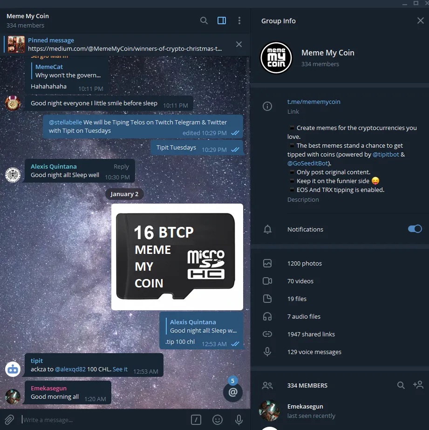This screenshot has height=430, width=429.
Task: Click Emekasegun's avatar in members list
Action: click(x=269, y=410)
